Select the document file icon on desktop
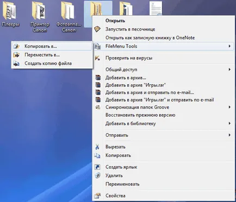The height and width of the screenshot is (202, 236). pyautogui.click(x=156, y=8)
